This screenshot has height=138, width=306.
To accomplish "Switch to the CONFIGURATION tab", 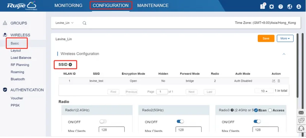I will pyautogui.click(x=111, y=5).
